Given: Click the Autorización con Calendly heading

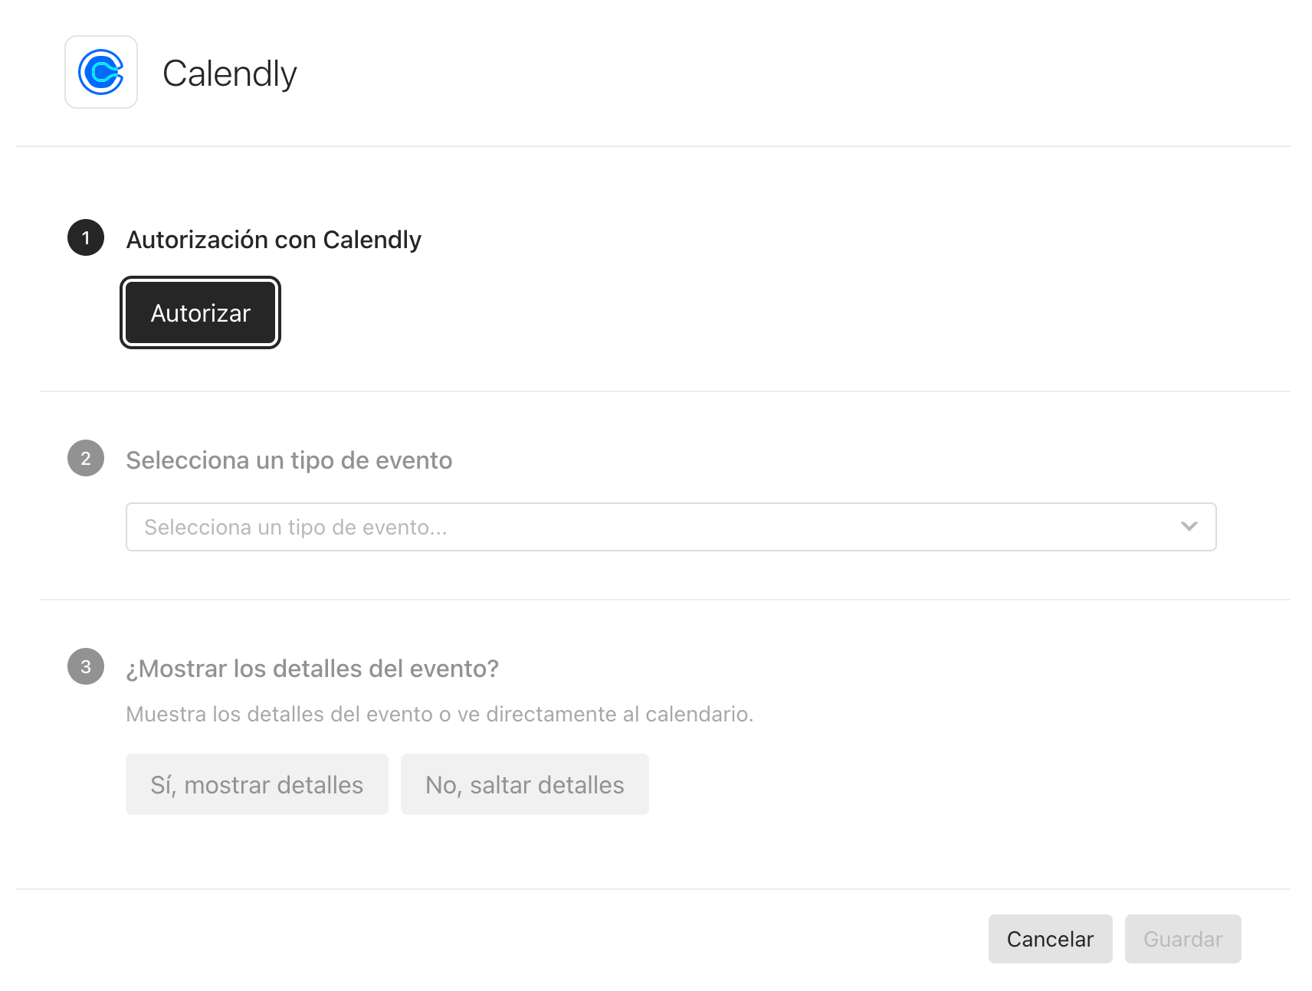Looking at the screenshot, I should [274, 240].
